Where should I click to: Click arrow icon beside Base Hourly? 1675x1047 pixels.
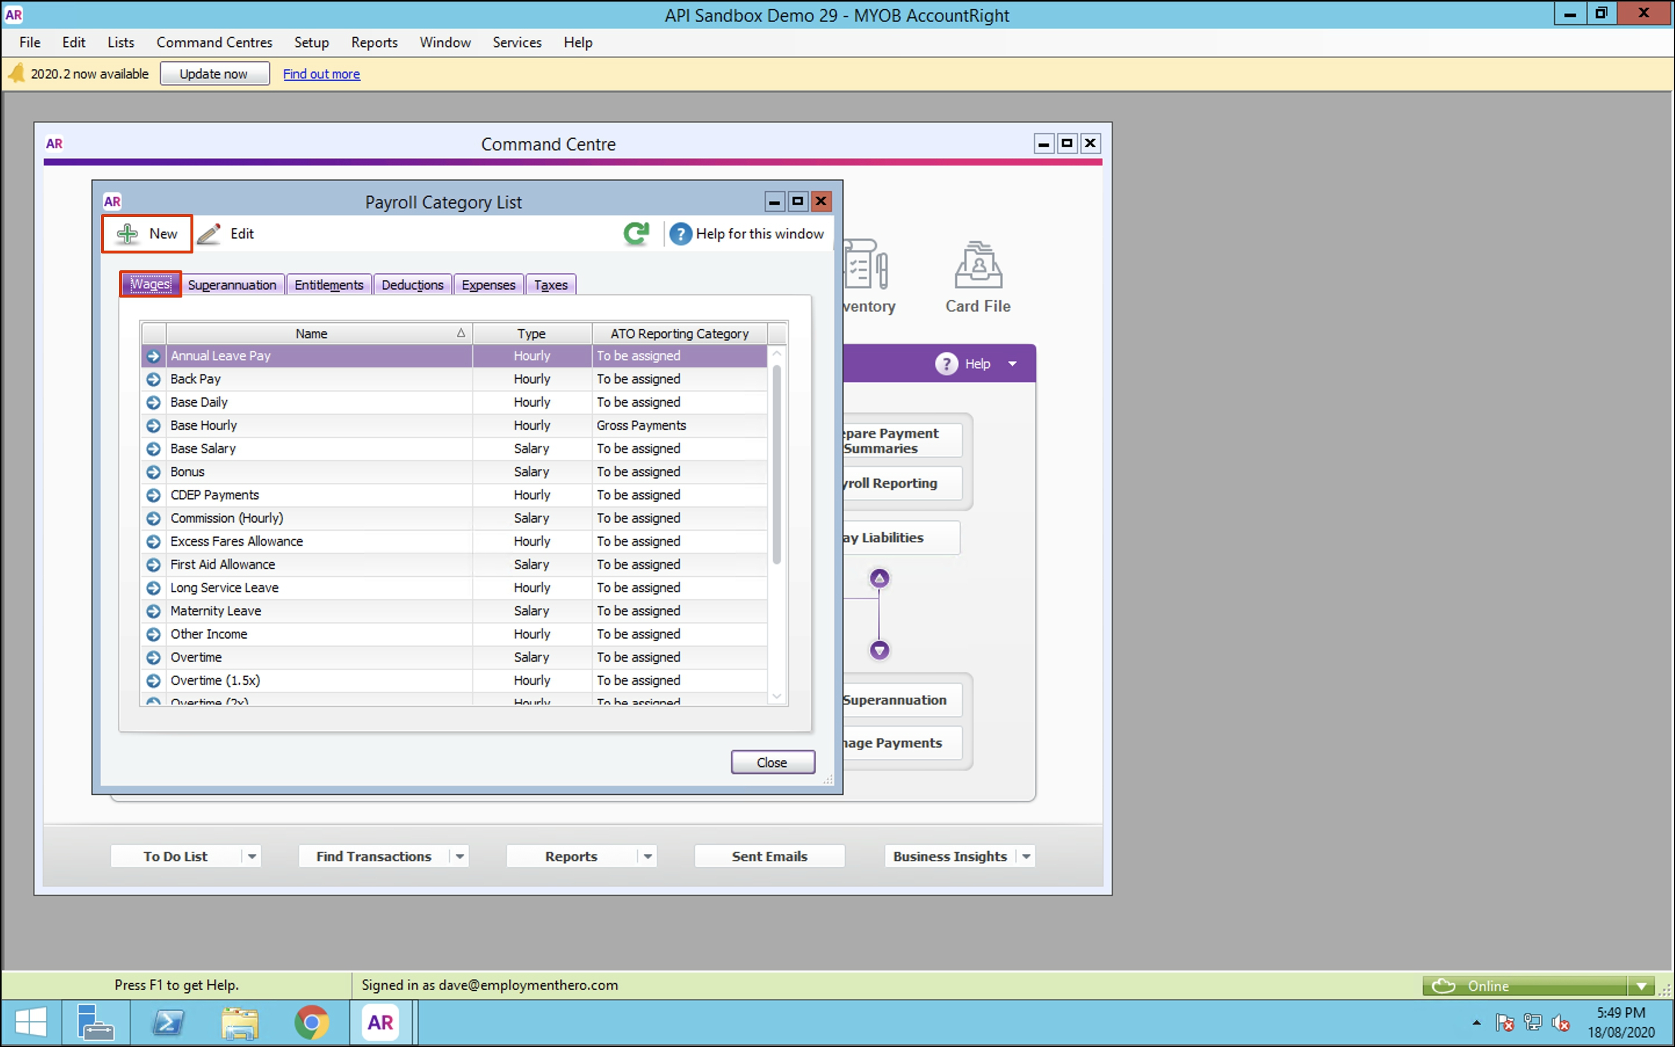click(x=153, y=426)
